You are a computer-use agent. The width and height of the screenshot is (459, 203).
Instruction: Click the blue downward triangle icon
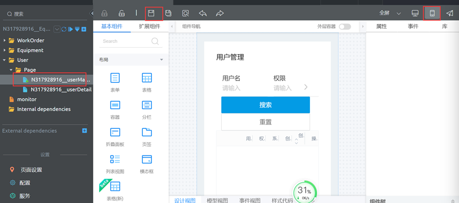[77, 29]
